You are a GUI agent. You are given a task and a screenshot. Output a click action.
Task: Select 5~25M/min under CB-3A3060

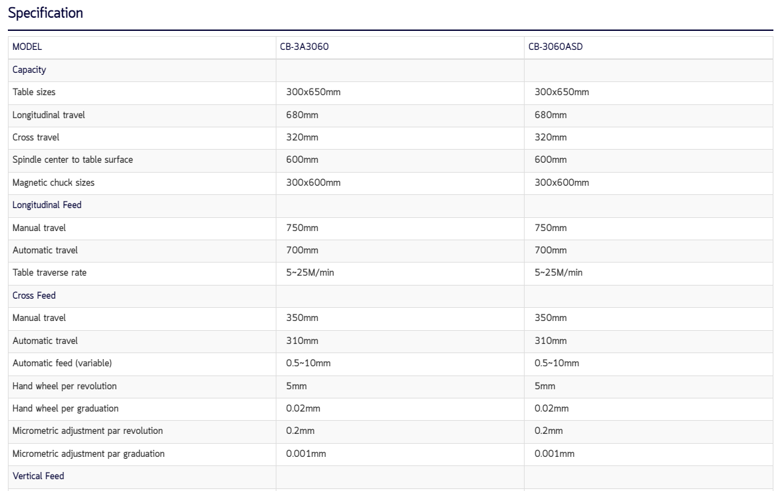310,273
